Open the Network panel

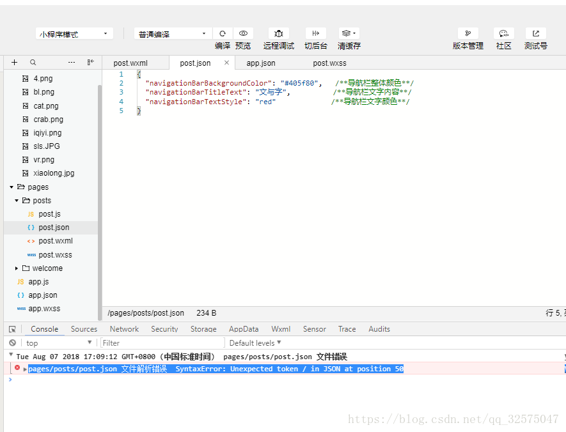[x=123, y=328]
